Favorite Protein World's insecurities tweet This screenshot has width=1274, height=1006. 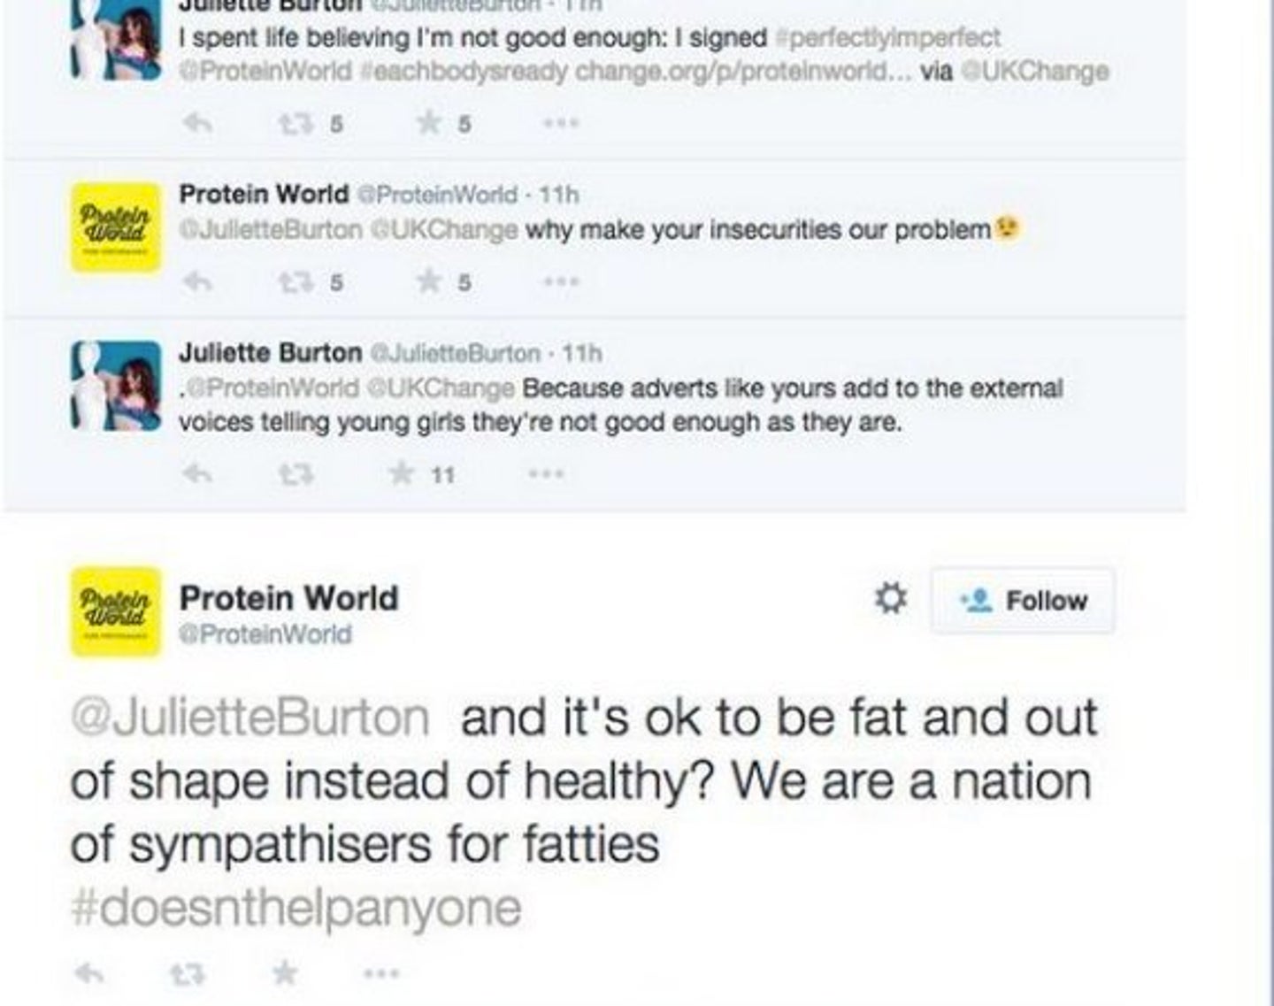[x=430, y=281]
